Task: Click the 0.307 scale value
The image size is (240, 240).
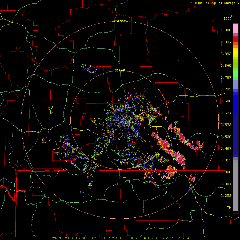Action: tap(226, 184)
